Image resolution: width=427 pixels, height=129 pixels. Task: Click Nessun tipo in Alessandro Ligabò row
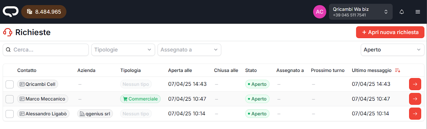pyautogui.click(x=136, y=114)
